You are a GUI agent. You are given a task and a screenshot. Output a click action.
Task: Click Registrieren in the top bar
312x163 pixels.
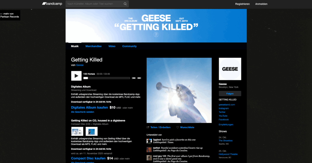click(x=242, y=4)
